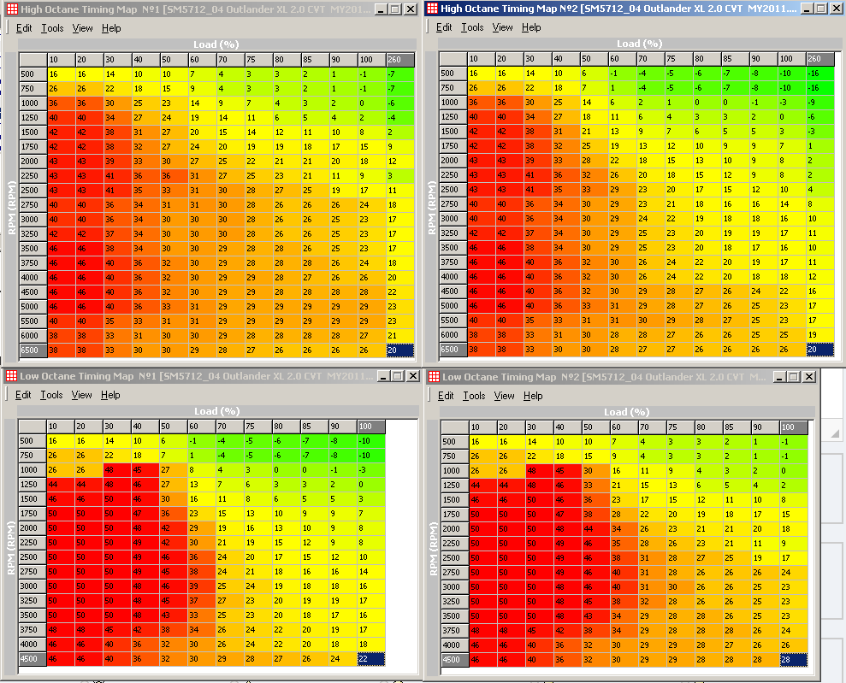
Task: Select 3000 RPM row header in High Octane Map №2
Action: click(453, 219)
